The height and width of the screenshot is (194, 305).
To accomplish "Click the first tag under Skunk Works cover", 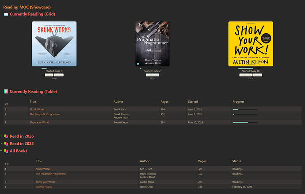I will 49,75.
